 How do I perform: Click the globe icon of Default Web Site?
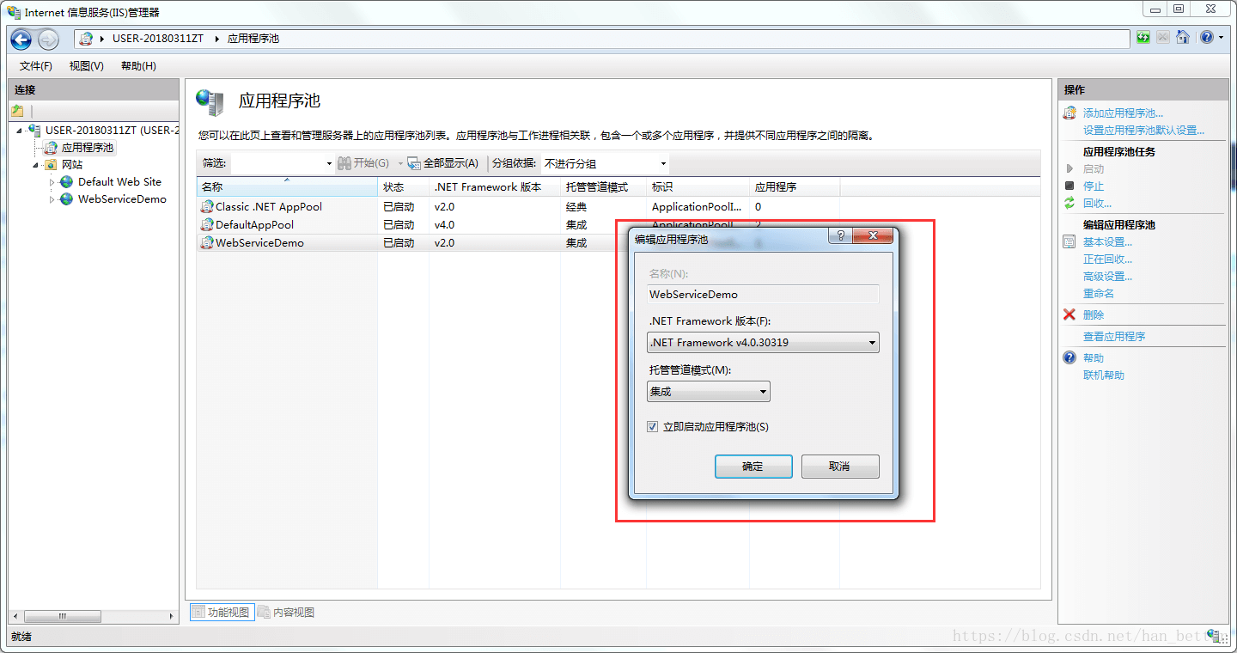66,182
